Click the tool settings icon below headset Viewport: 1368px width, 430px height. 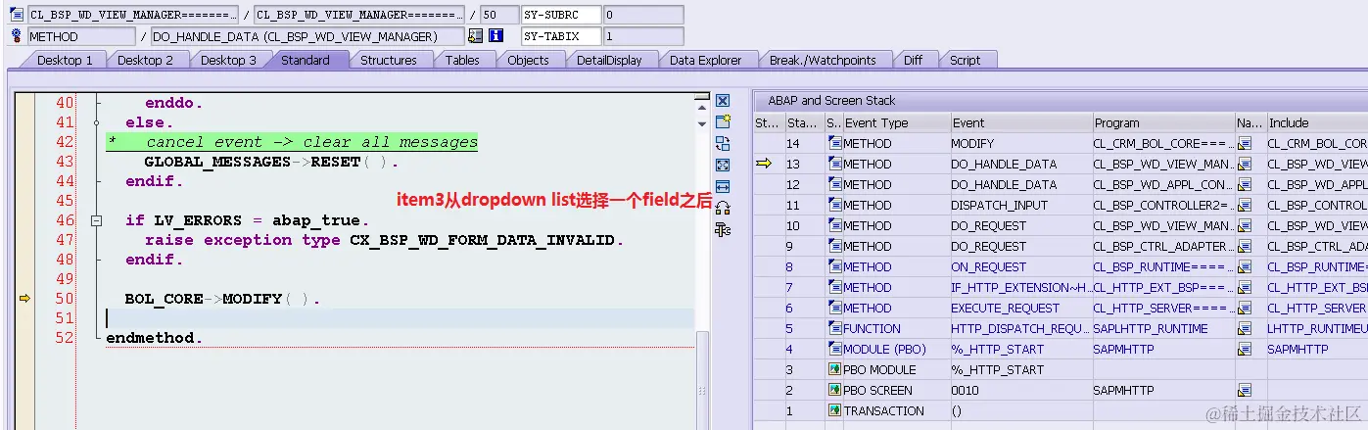(x=723, y=229)
